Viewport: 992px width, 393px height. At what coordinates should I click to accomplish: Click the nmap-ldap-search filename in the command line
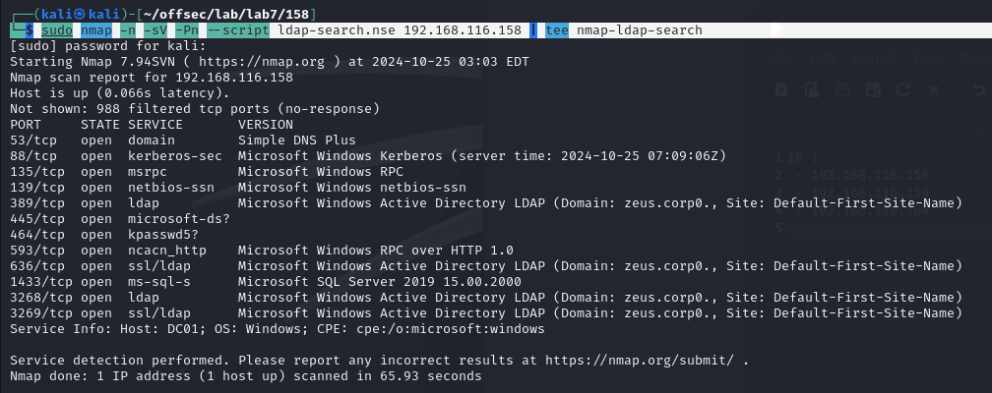639,30
